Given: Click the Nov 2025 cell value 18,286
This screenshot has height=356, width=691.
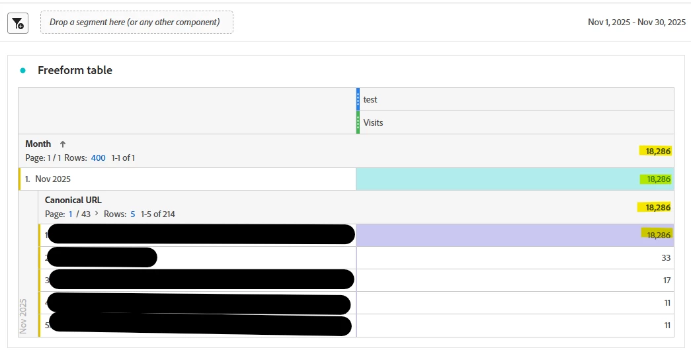Looking at the screenshot, I should (658, 179).
